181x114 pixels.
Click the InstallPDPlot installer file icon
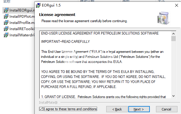point(6,16)
